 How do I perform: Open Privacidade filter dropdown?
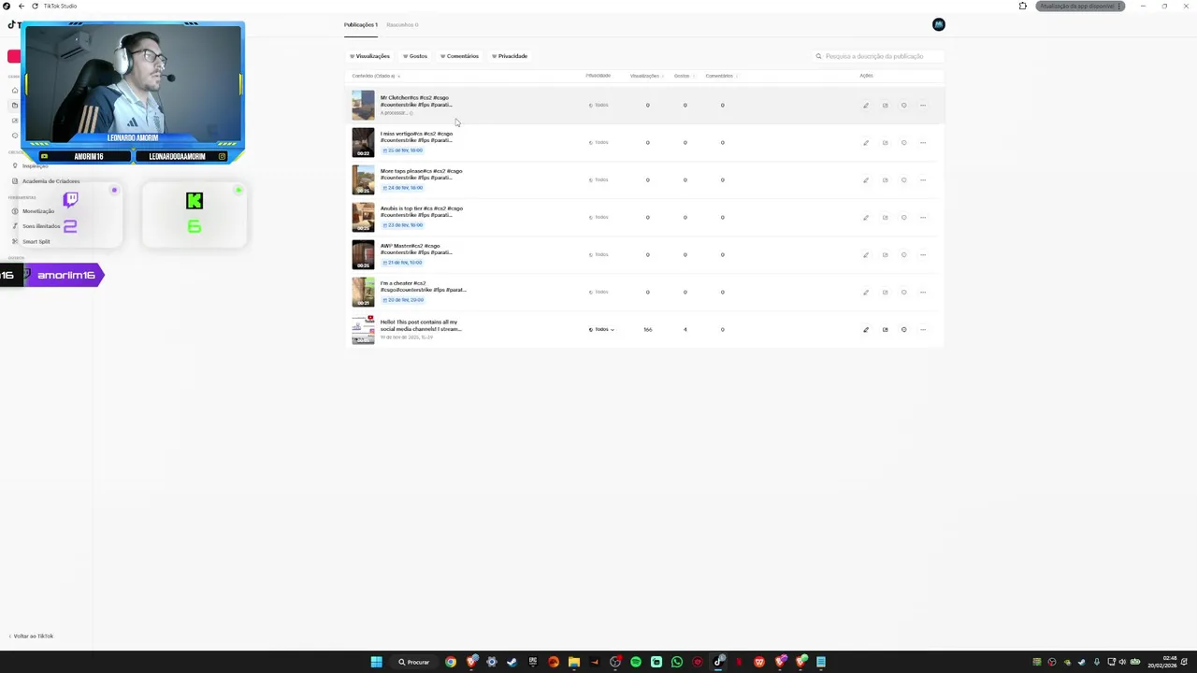tap(510, 56)
